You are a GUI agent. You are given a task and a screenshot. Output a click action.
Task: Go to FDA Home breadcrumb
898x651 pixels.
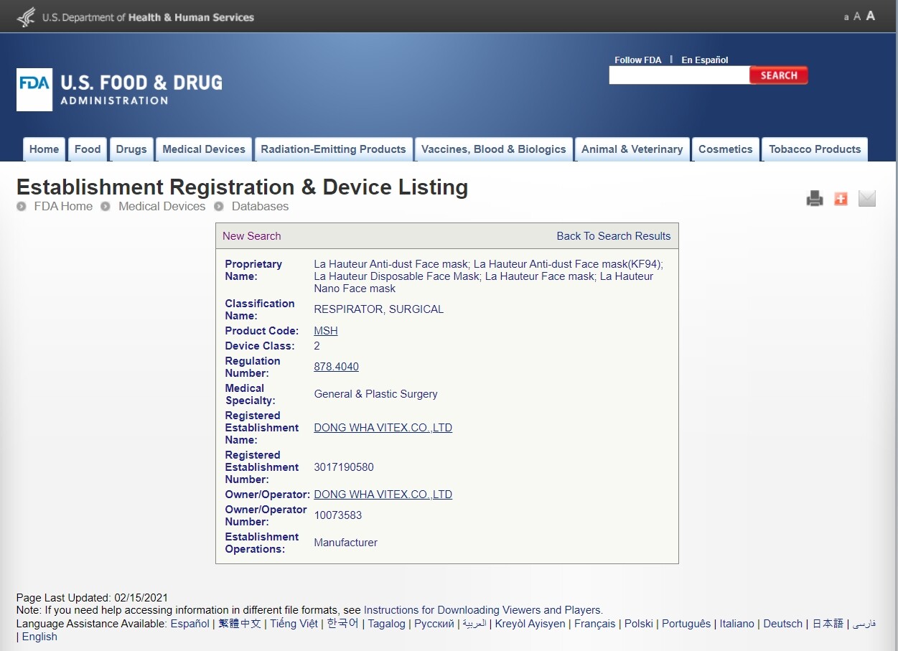point(63,206)
